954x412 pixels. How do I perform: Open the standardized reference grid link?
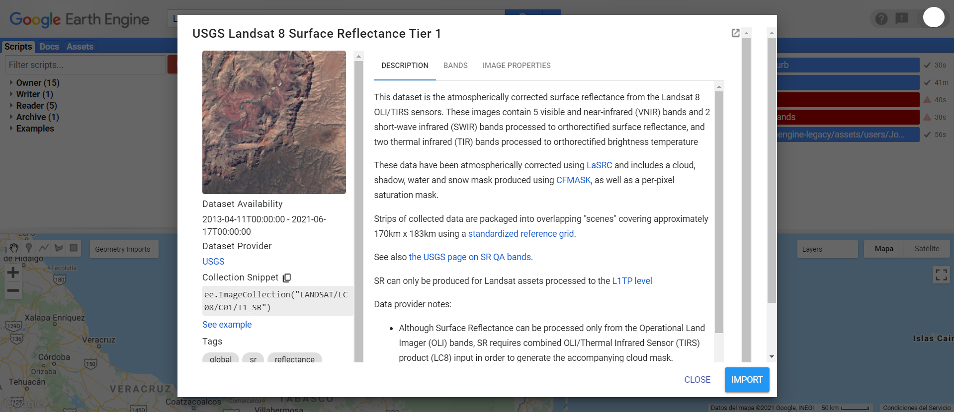pyautogui.click(x=521, y=234)
